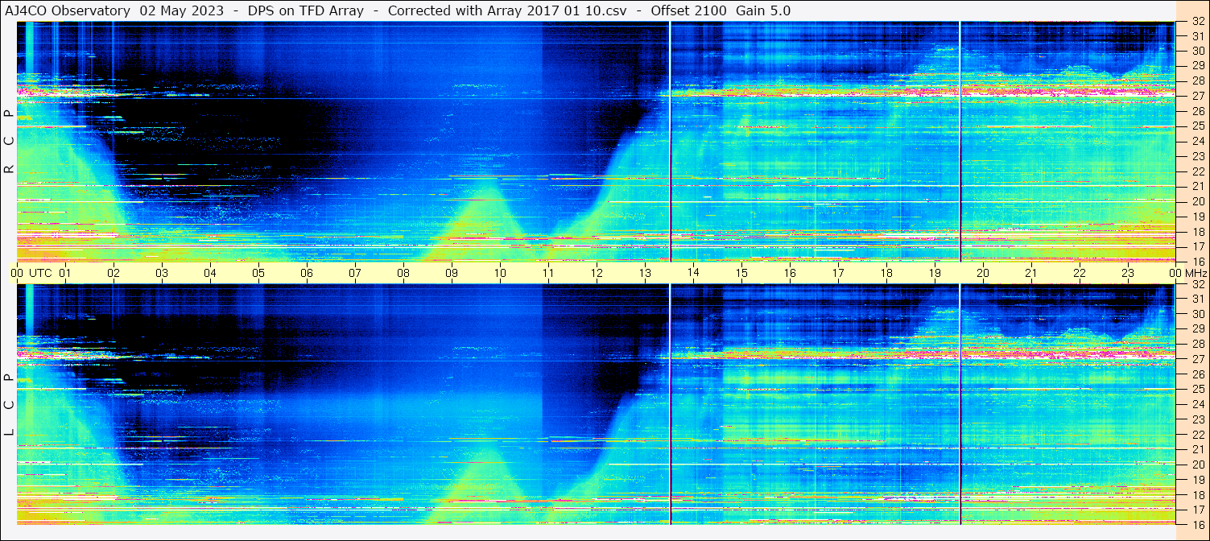Select the 12 hour tick on the time axis
The width and height of the screenshot is (1210, 541).
597,273
